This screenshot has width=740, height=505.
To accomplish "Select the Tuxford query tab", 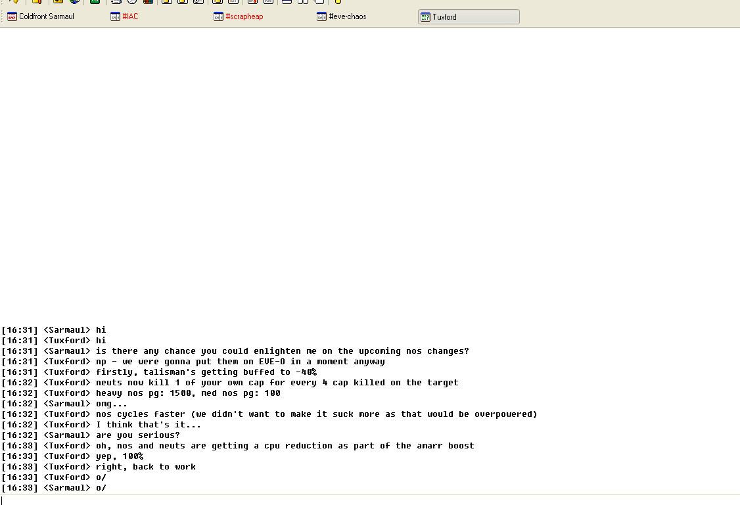I will pyautogui.click(x=469, y=17).
